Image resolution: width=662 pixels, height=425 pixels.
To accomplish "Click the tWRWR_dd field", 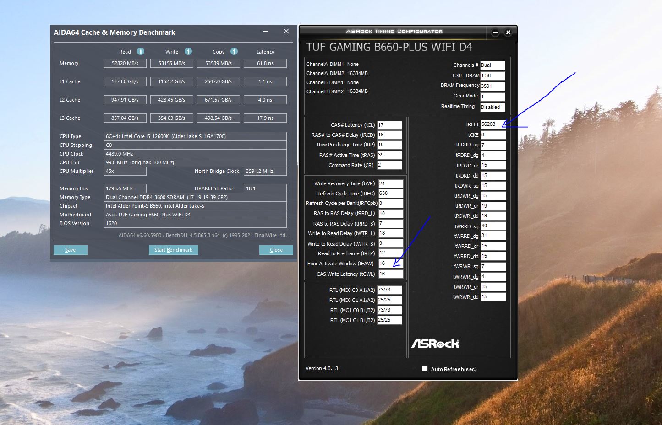I will coord(493,297).
